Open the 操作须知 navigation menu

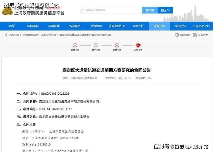pos(180,26)
